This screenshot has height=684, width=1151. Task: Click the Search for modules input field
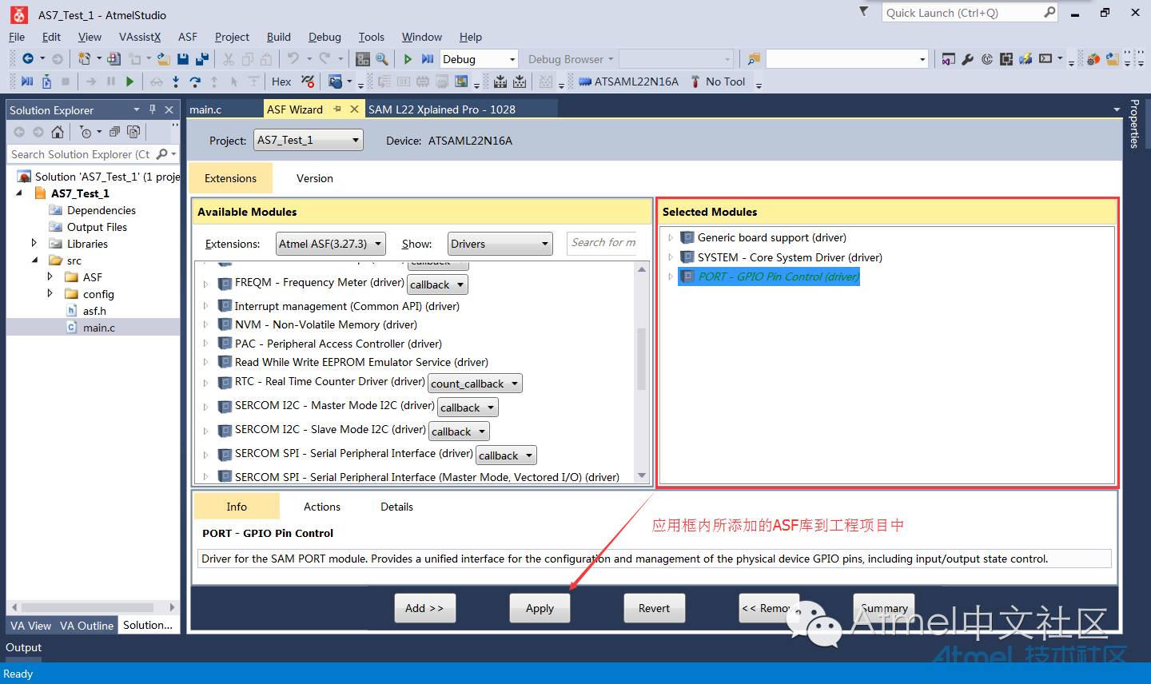(x=603, y=243)
